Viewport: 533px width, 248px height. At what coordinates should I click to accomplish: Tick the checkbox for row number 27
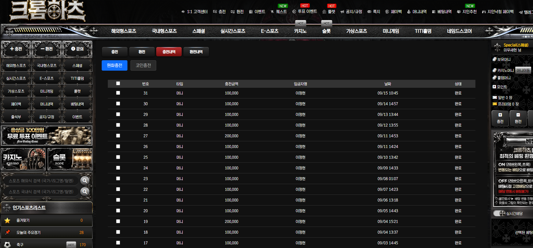118,136
